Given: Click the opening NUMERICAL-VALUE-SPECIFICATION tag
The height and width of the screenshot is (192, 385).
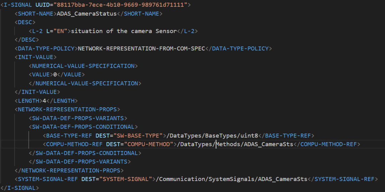Looking at the screenshot, I should [x=83, y=66].
